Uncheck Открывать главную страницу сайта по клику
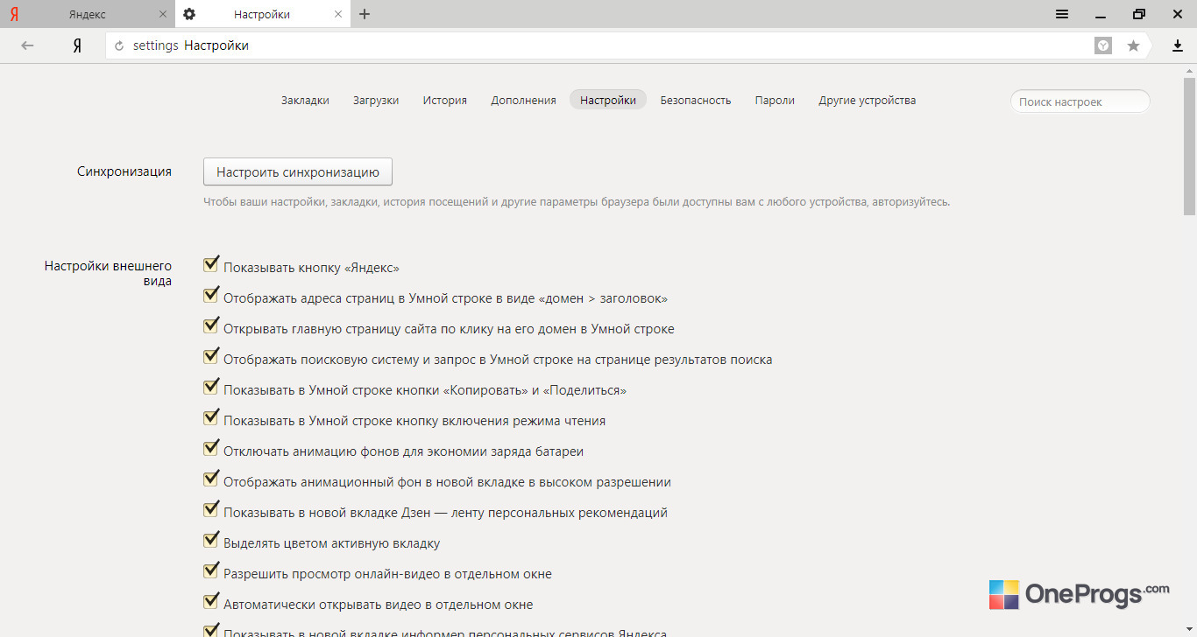1197x637 pixels. coord(210,326)
